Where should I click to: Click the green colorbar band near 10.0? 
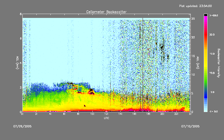[x=206, y=73]
